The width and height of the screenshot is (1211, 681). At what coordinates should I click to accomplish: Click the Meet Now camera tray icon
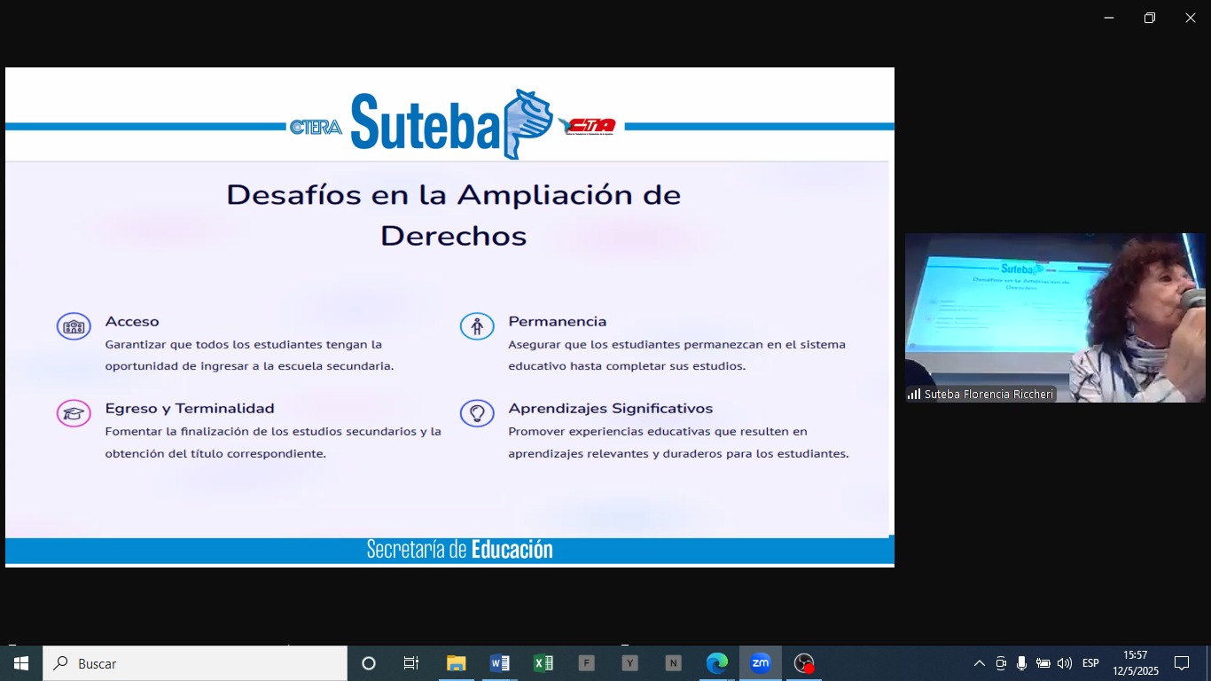click(1001, 663)
